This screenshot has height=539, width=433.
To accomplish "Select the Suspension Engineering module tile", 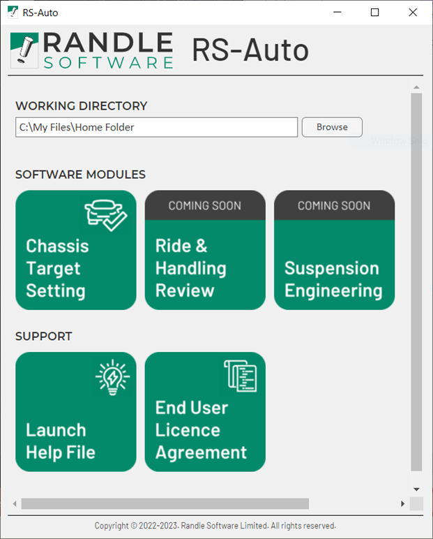I will 334,258.
